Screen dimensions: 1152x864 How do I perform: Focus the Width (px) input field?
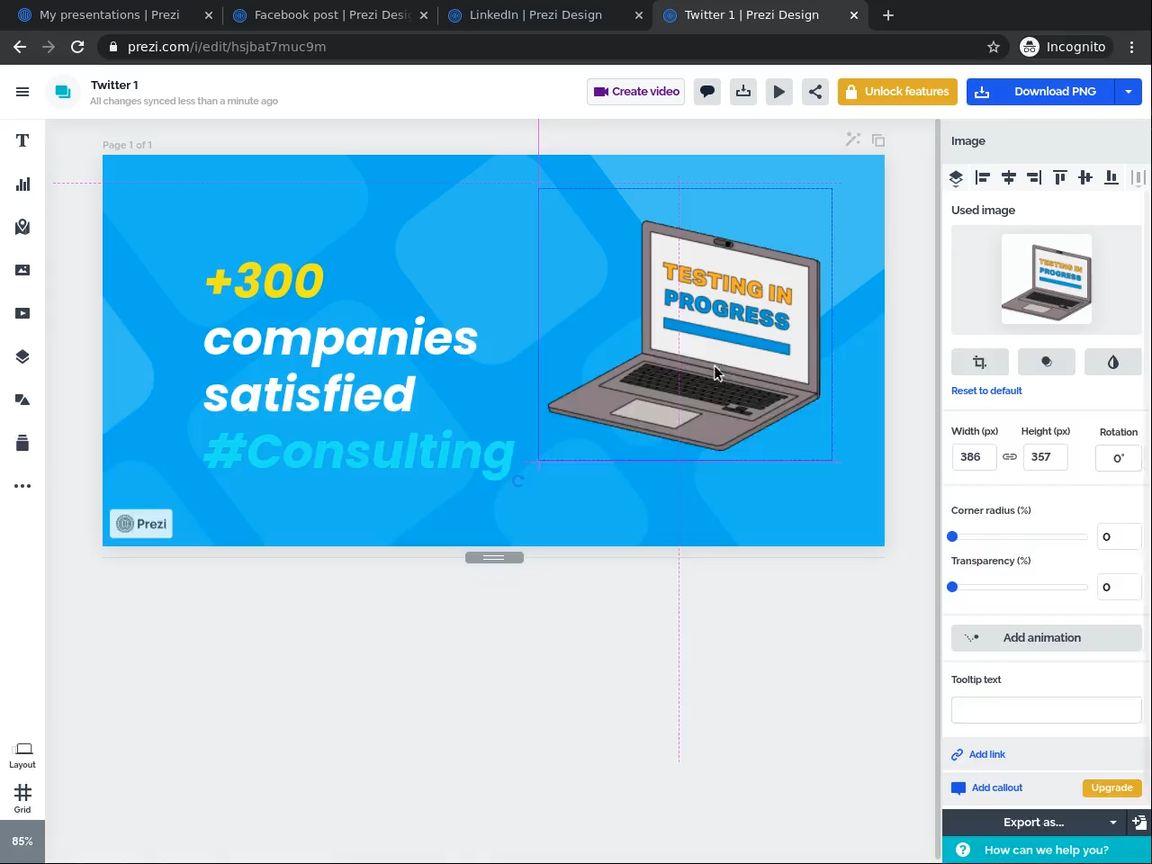click(x=974, y=457)
